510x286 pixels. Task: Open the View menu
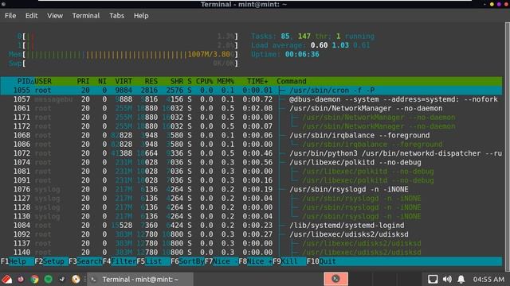coord(55,16)
